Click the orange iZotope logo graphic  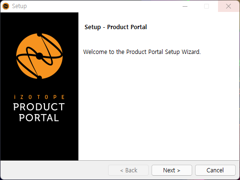click(x=39, y=56)
